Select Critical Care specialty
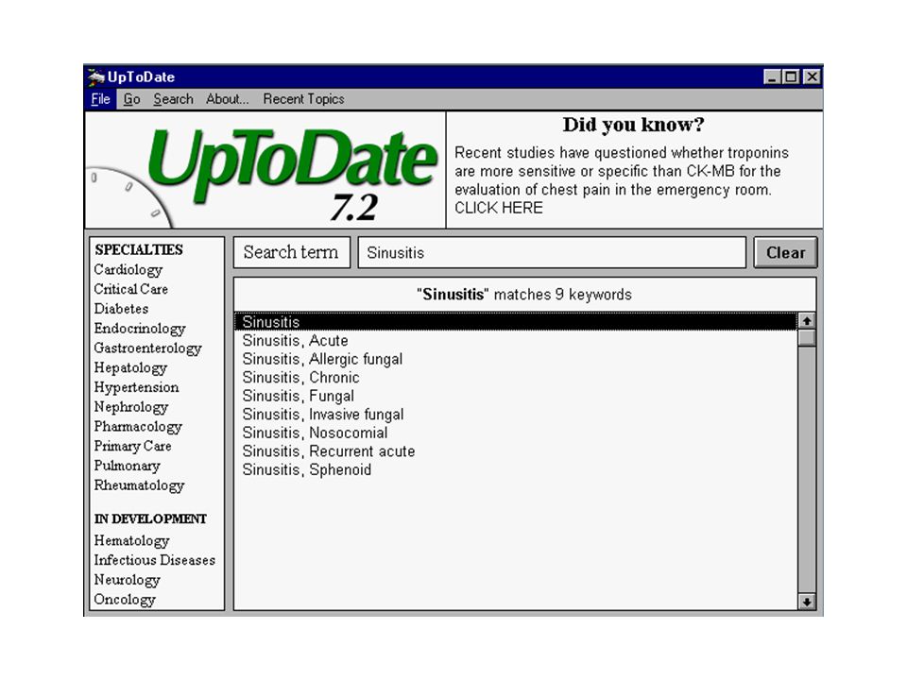This screenshot has height=680, width=907. pos(130,289)
